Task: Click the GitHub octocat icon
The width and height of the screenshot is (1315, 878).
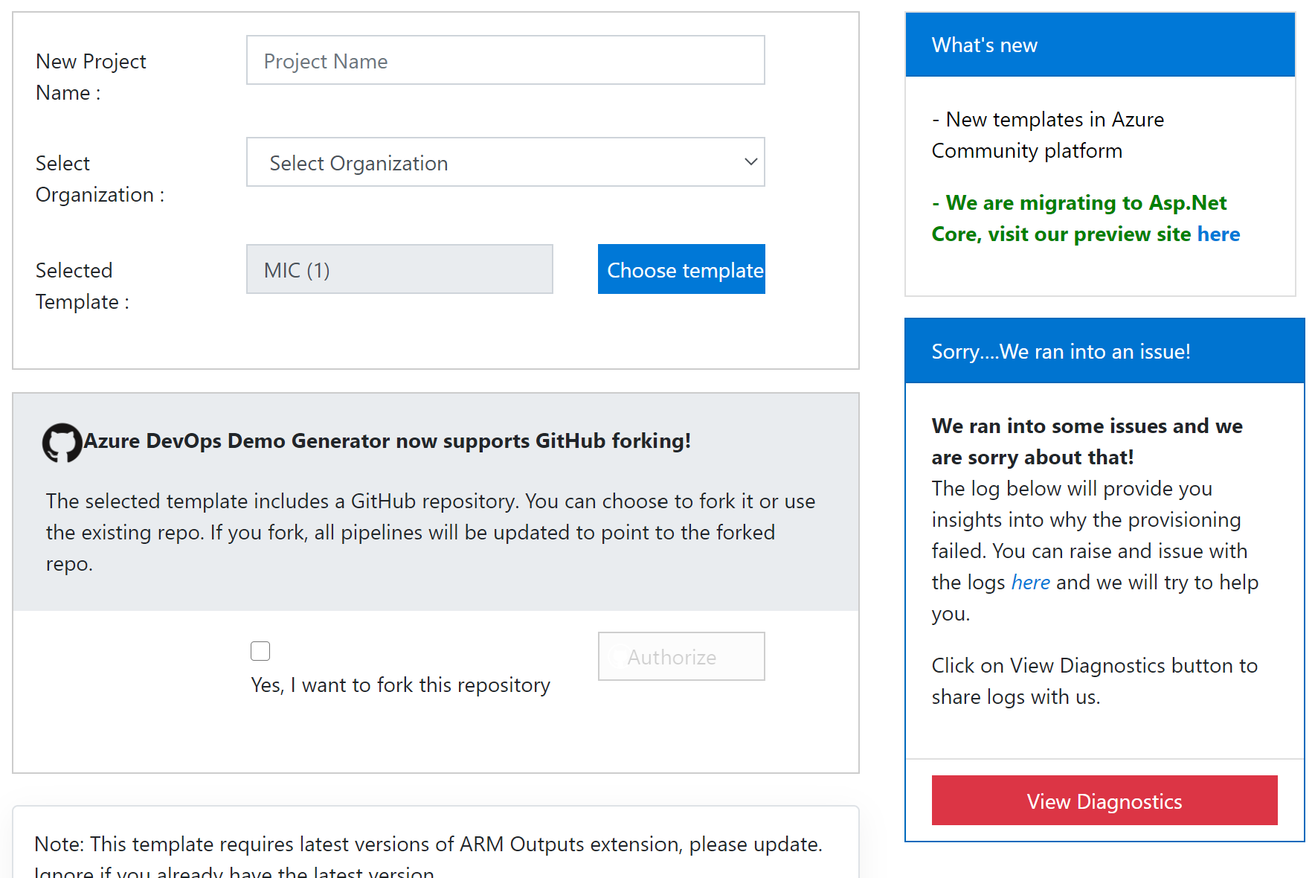Action: point(62,442)
